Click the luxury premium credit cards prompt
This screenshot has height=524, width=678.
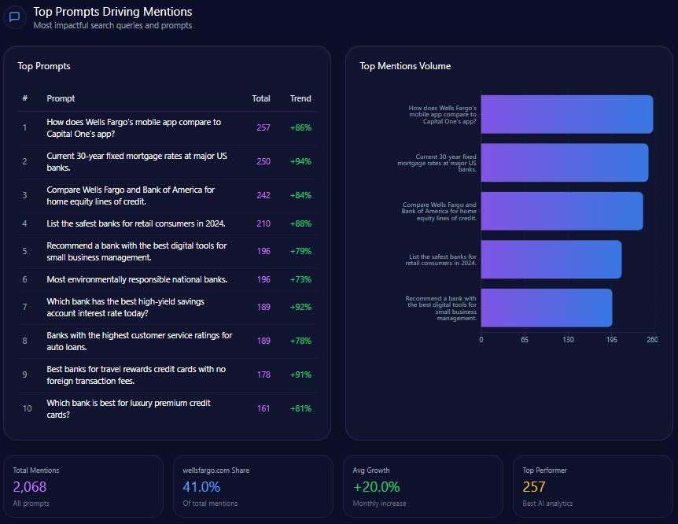pos(128,408)
